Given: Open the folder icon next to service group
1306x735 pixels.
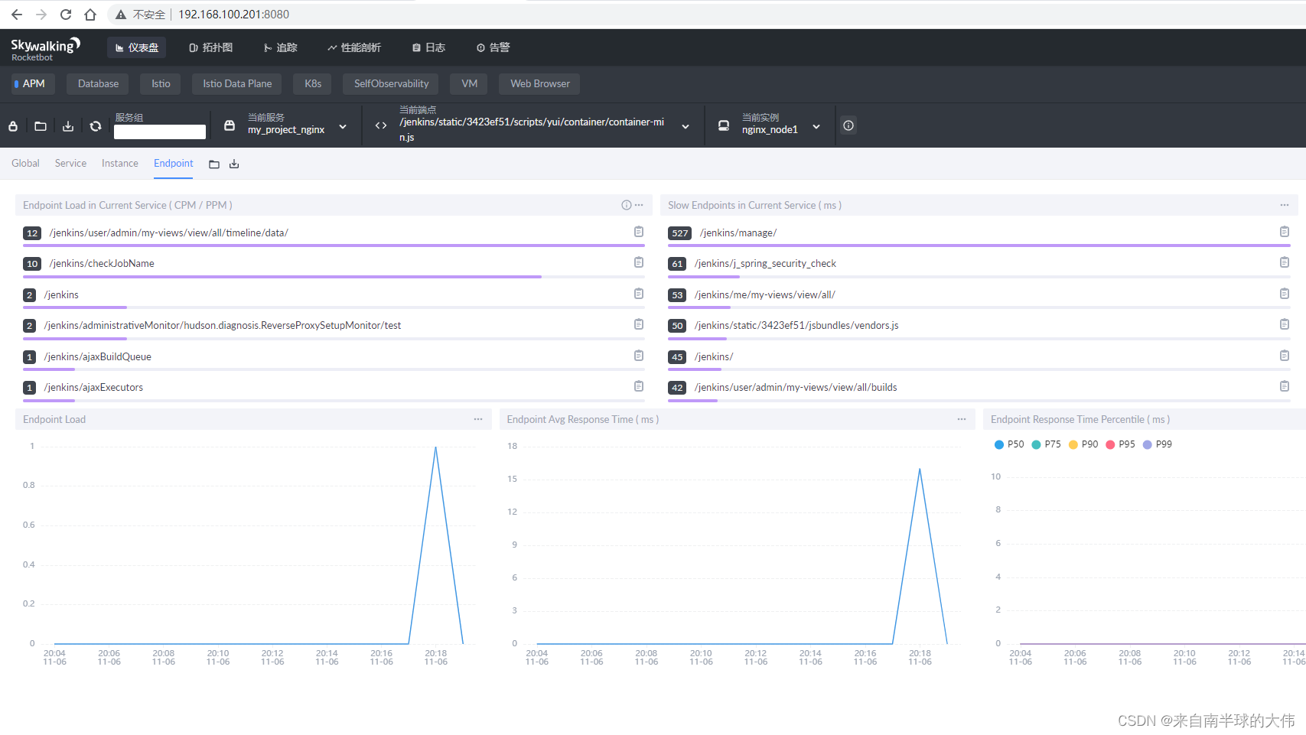Looking at the screenshot, I should (40, 125).
